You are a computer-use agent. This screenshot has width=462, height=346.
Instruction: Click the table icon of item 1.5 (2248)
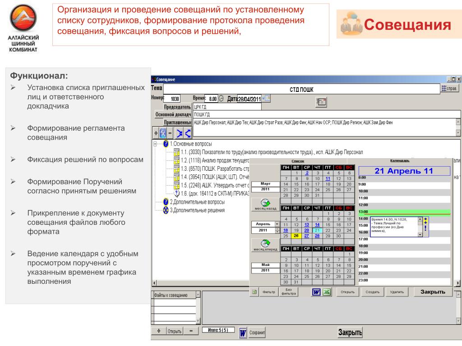tap(176, 185)
